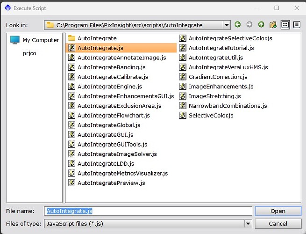Viewport: 306px width, 234px height.
Task: Select AutoIntegrateEnhancementsGUI.js file name
Action: click(126, 96)
